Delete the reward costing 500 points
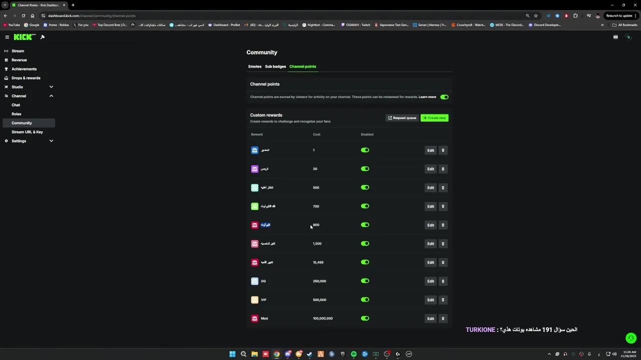641x360 pixels. click(443, 187)
